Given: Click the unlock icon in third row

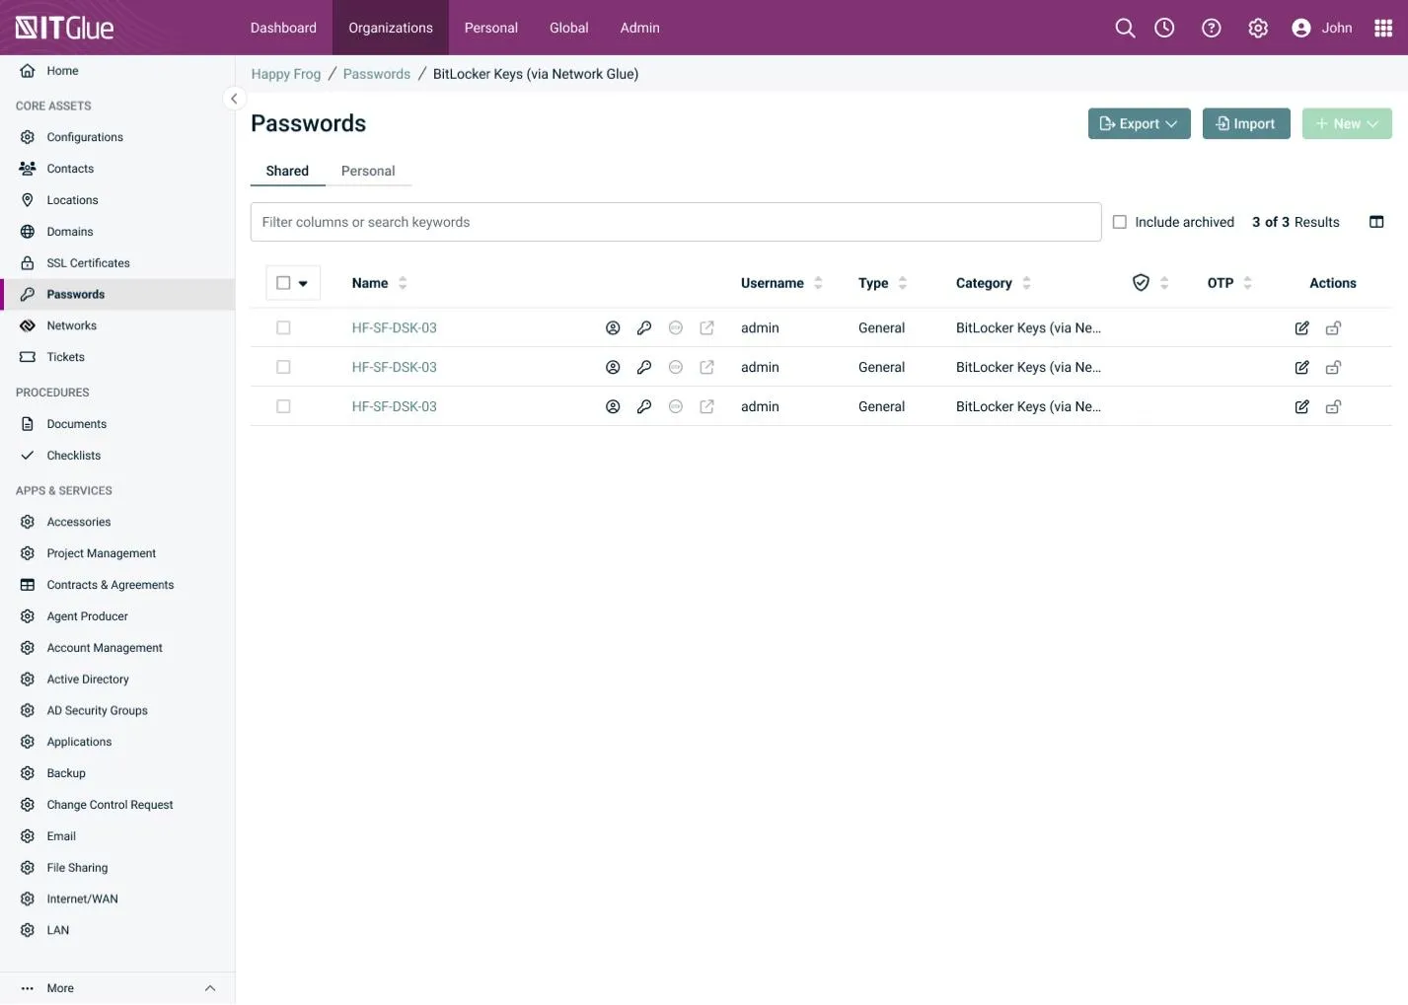Looking at the screenshot, I should pos(1333,407).
